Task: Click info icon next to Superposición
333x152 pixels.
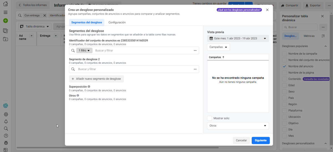Action: coord(89,87)
